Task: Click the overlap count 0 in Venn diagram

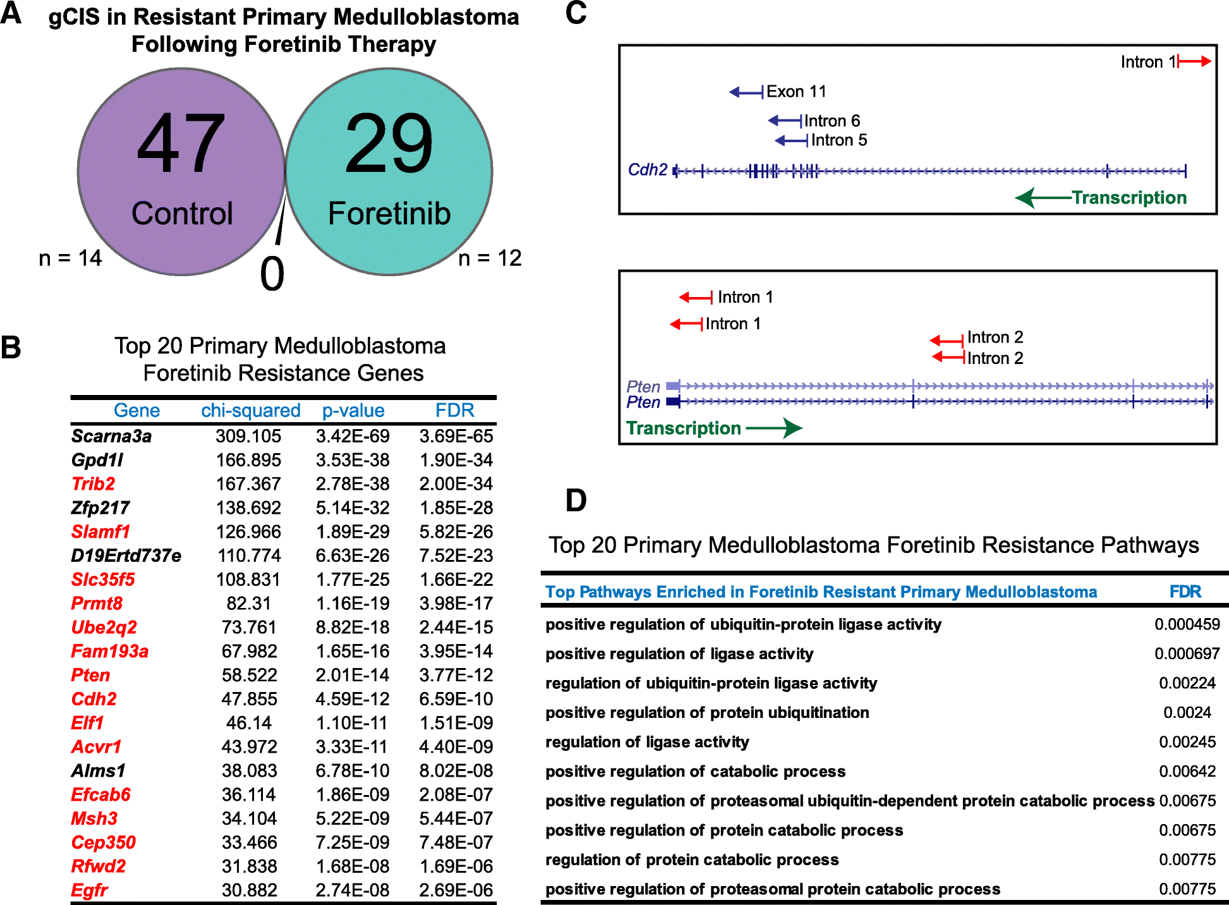Action: [x=272, y=274]
